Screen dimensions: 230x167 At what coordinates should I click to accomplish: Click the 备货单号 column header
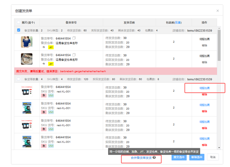(x=71, y=22)
